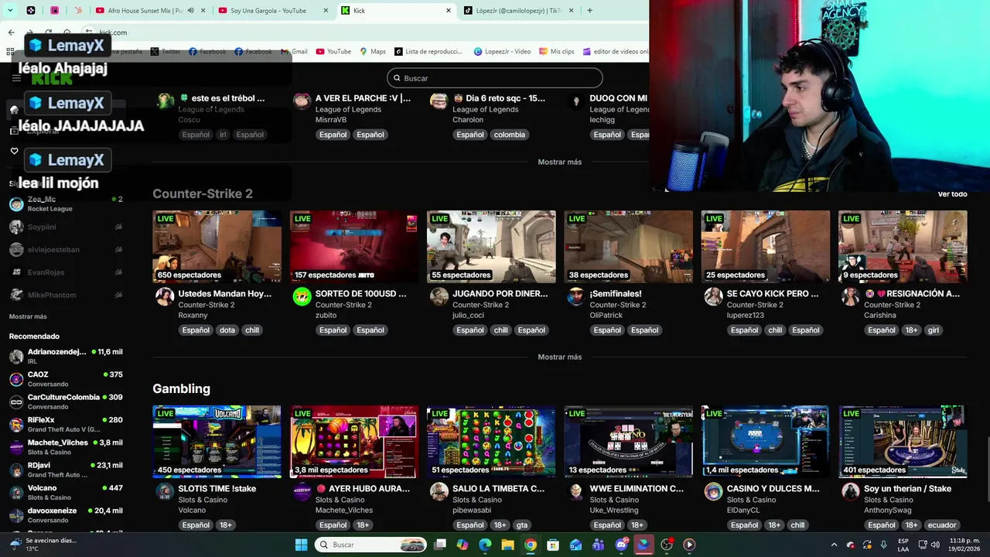Open the Gambling category heading

coord(181,388)
